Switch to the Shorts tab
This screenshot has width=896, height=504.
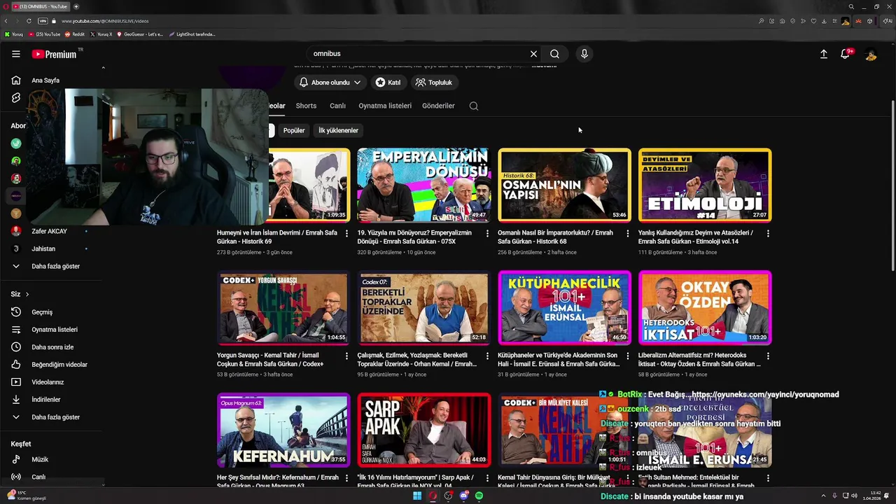306,106
